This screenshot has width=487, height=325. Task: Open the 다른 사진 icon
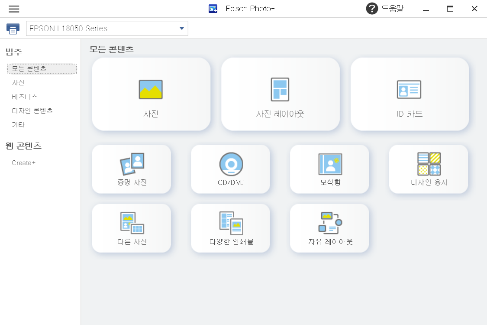click(132, 223)
